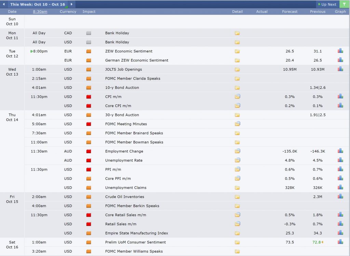
Task: Open the calendar filter icon
Action: [x=345, y=4]
